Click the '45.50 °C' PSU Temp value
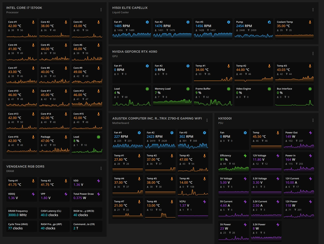The image size is (324, 244). point(259,137)
